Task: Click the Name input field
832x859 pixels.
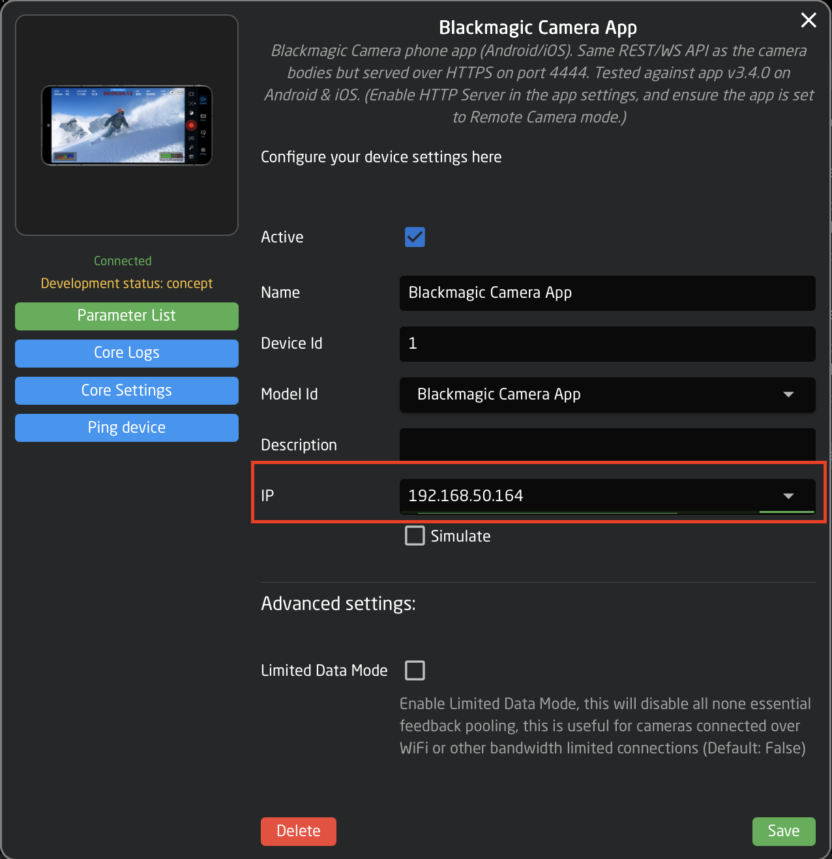Action: click(607, 293)
